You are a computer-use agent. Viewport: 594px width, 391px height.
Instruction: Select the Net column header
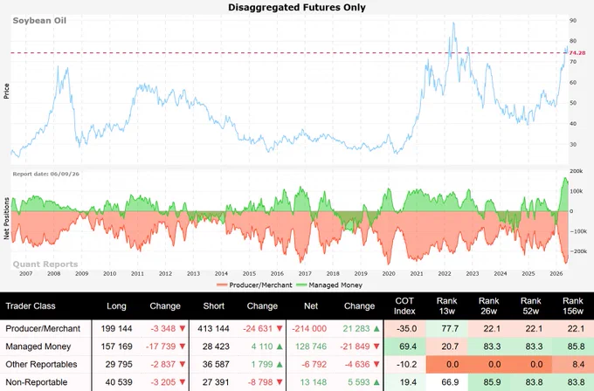pyautogui.click(x=311, y=305)
